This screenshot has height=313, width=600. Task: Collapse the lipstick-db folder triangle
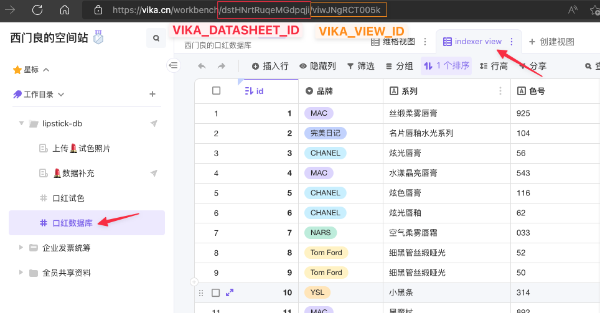coord(21,124)
